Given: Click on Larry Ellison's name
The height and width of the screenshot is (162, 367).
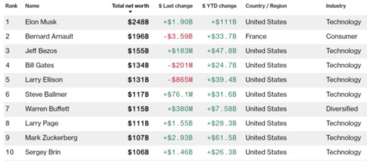Looking at the screenshot, I should [x=44, y=80].
